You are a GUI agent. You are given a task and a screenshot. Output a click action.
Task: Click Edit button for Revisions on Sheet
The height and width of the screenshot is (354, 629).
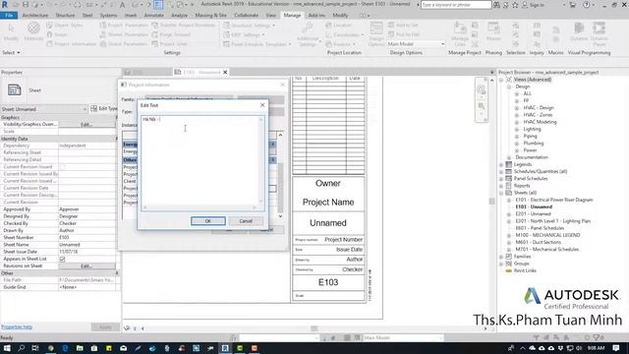pos(86,265)
